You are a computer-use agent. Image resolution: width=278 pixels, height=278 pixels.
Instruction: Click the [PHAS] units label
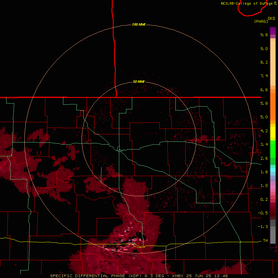(261, 21)
